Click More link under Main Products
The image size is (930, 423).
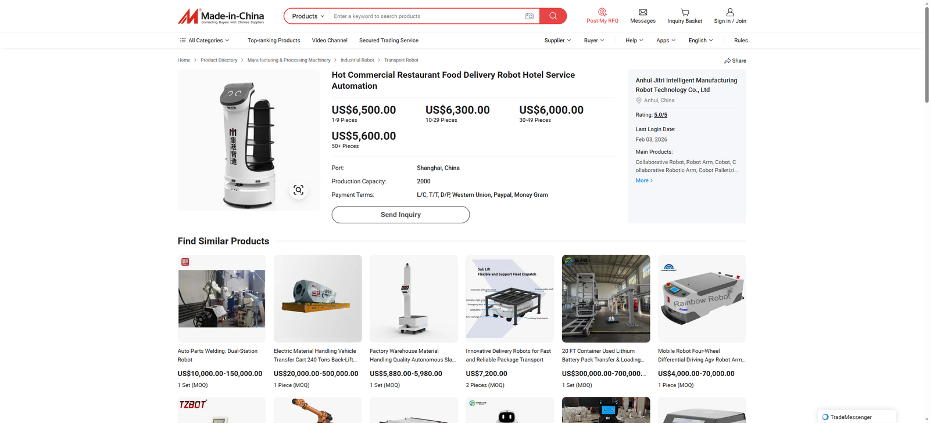tap(644, 180)
